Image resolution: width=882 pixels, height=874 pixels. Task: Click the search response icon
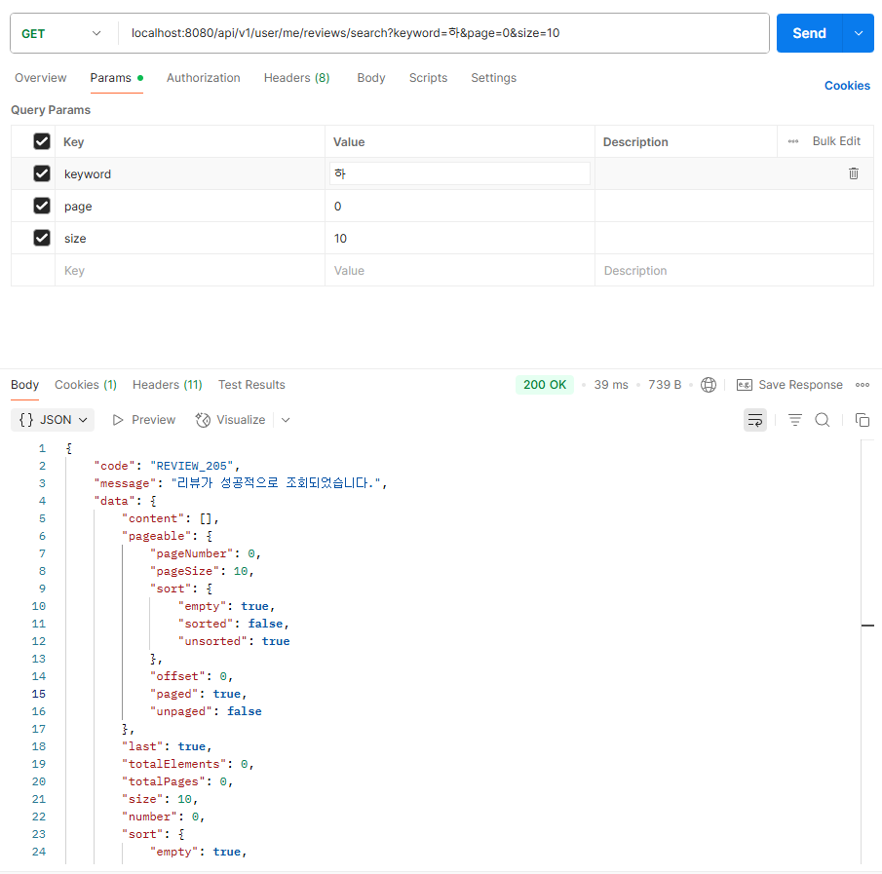(x=823, y=420)
